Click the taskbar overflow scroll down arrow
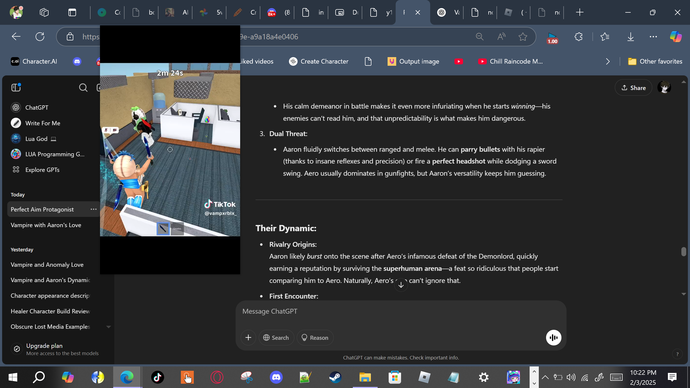 (x=534, y=383)
